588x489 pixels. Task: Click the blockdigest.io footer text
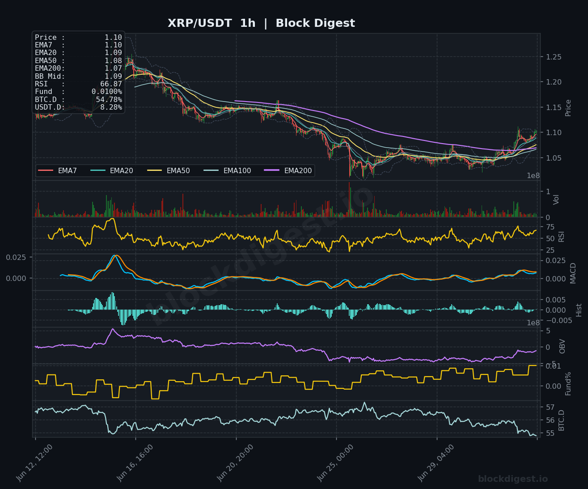(513, 479)
